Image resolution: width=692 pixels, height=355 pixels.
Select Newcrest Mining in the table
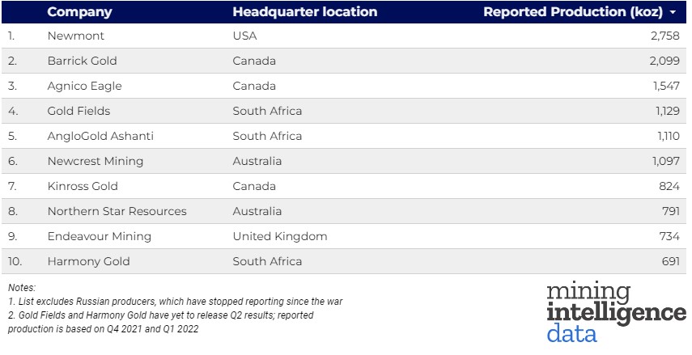click(96, 161)
